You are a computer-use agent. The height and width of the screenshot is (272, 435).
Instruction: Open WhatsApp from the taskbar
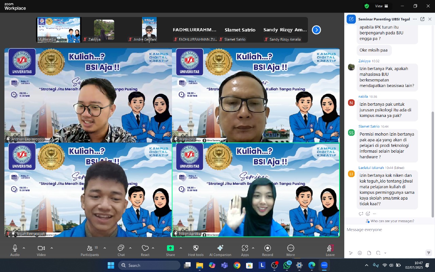click(x=286, y=265)
